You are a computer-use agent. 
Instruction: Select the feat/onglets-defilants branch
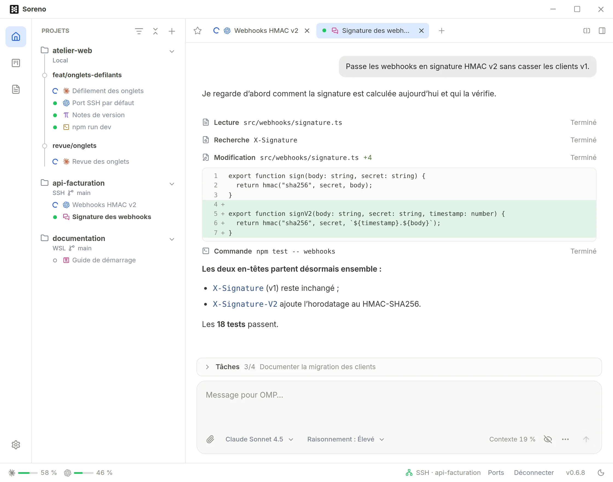[87, 75]
